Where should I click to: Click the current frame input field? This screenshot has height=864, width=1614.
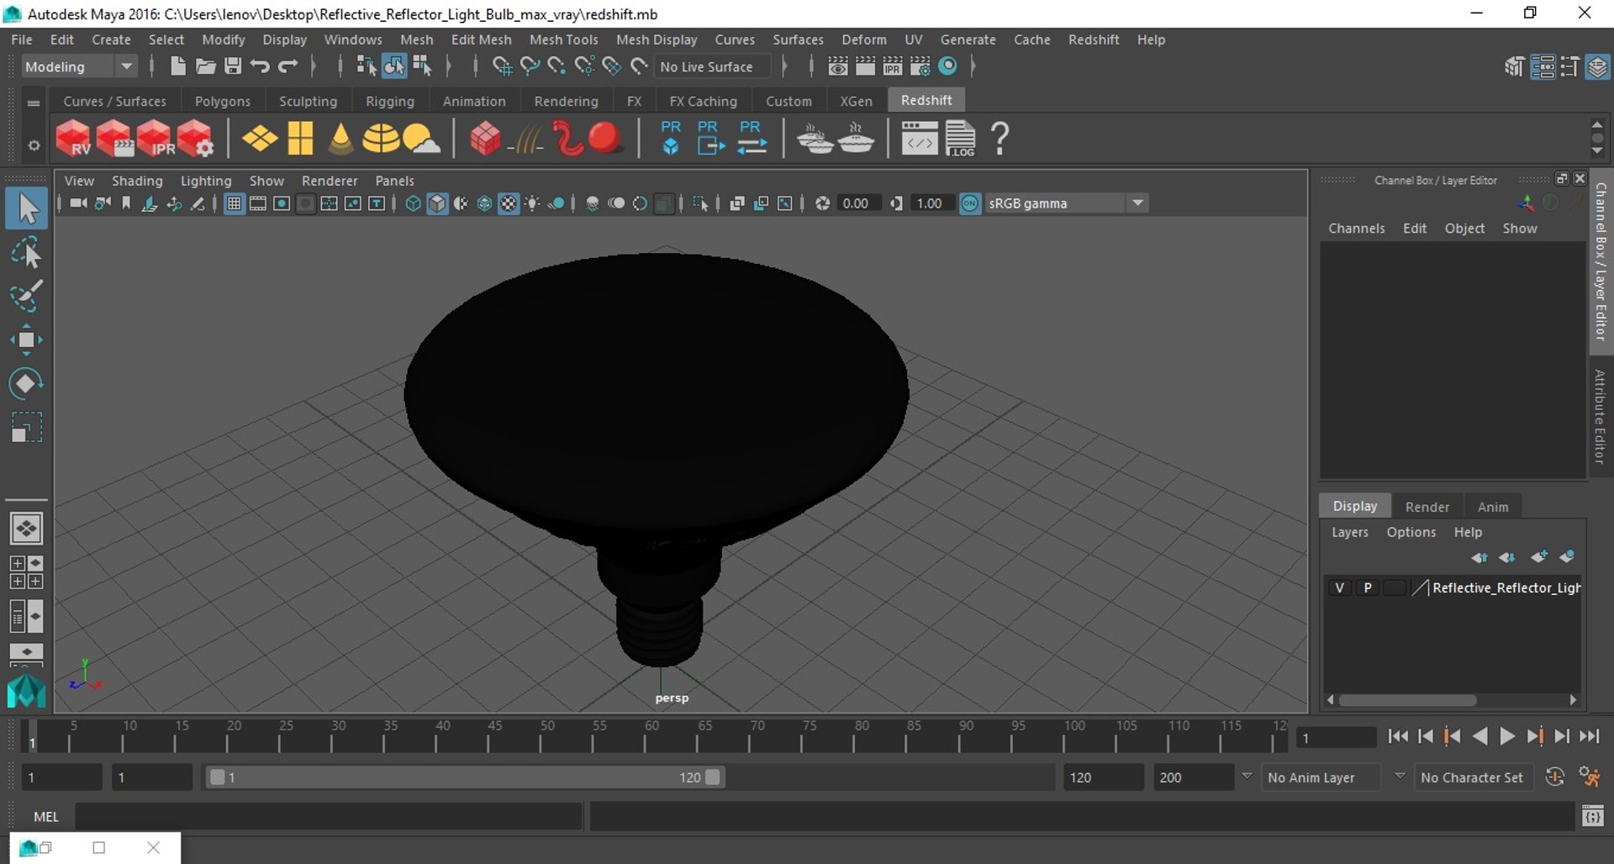tap(1335, 738)
